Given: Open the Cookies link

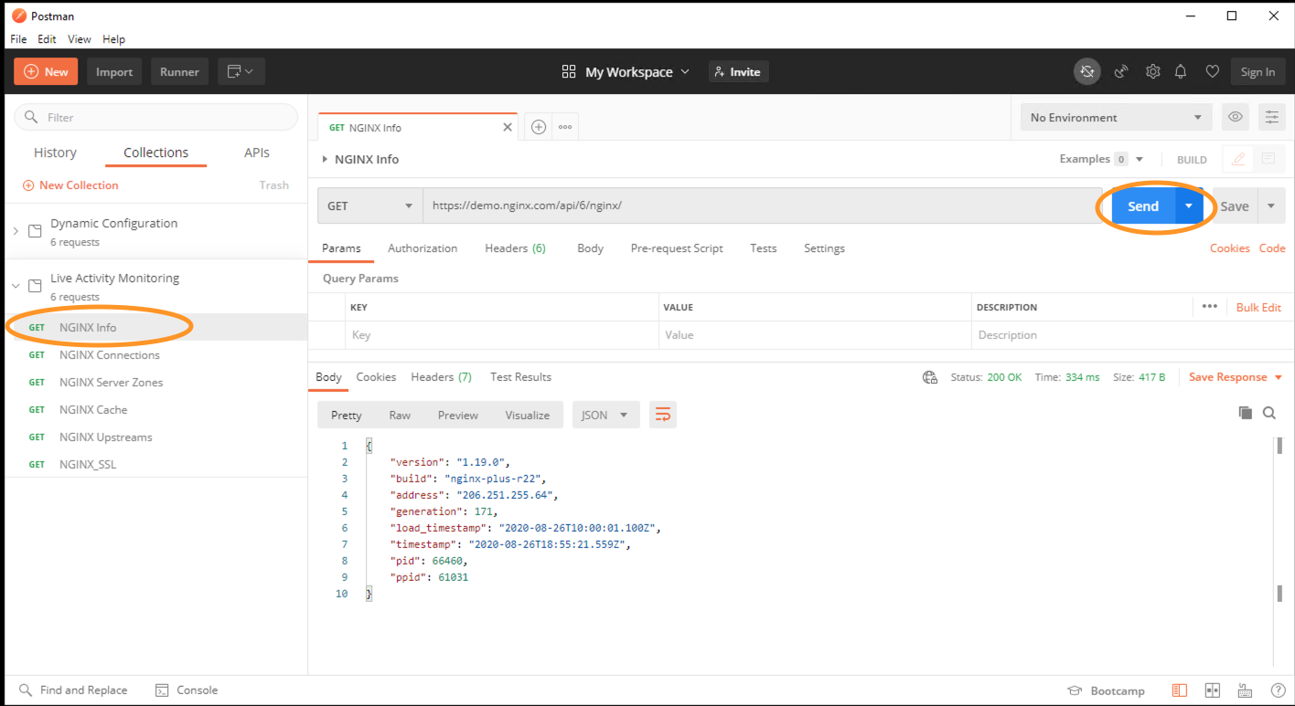Looking at the screenshot, I should [x=1229, y=248].
